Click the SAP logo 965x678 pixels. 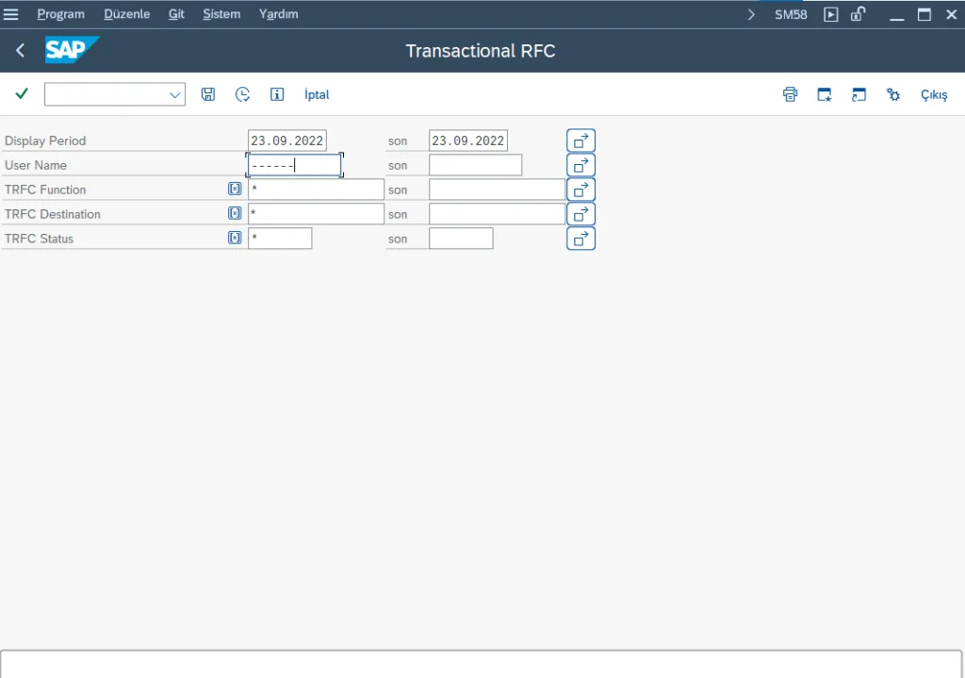coord(72,50)
